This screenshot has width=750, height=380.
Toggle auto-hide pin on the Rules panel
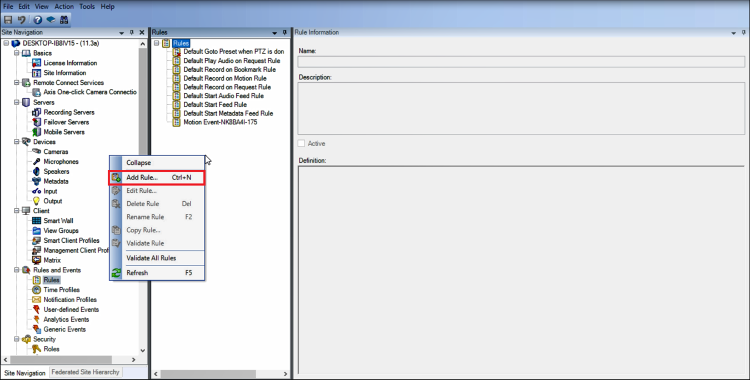pyautogui.click(x=285, y=33)
